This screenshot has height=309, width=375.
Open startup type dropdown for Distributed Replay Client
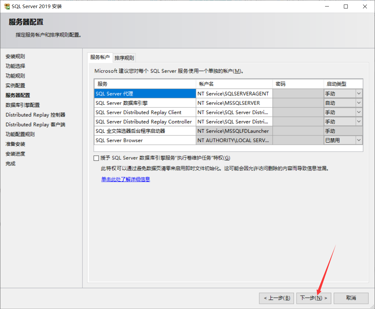tap(359, 112)
